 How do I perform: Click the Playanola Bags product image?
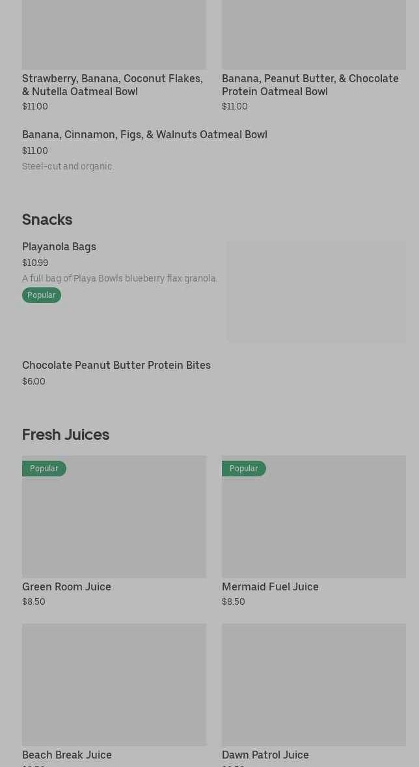tap(316, 292)
